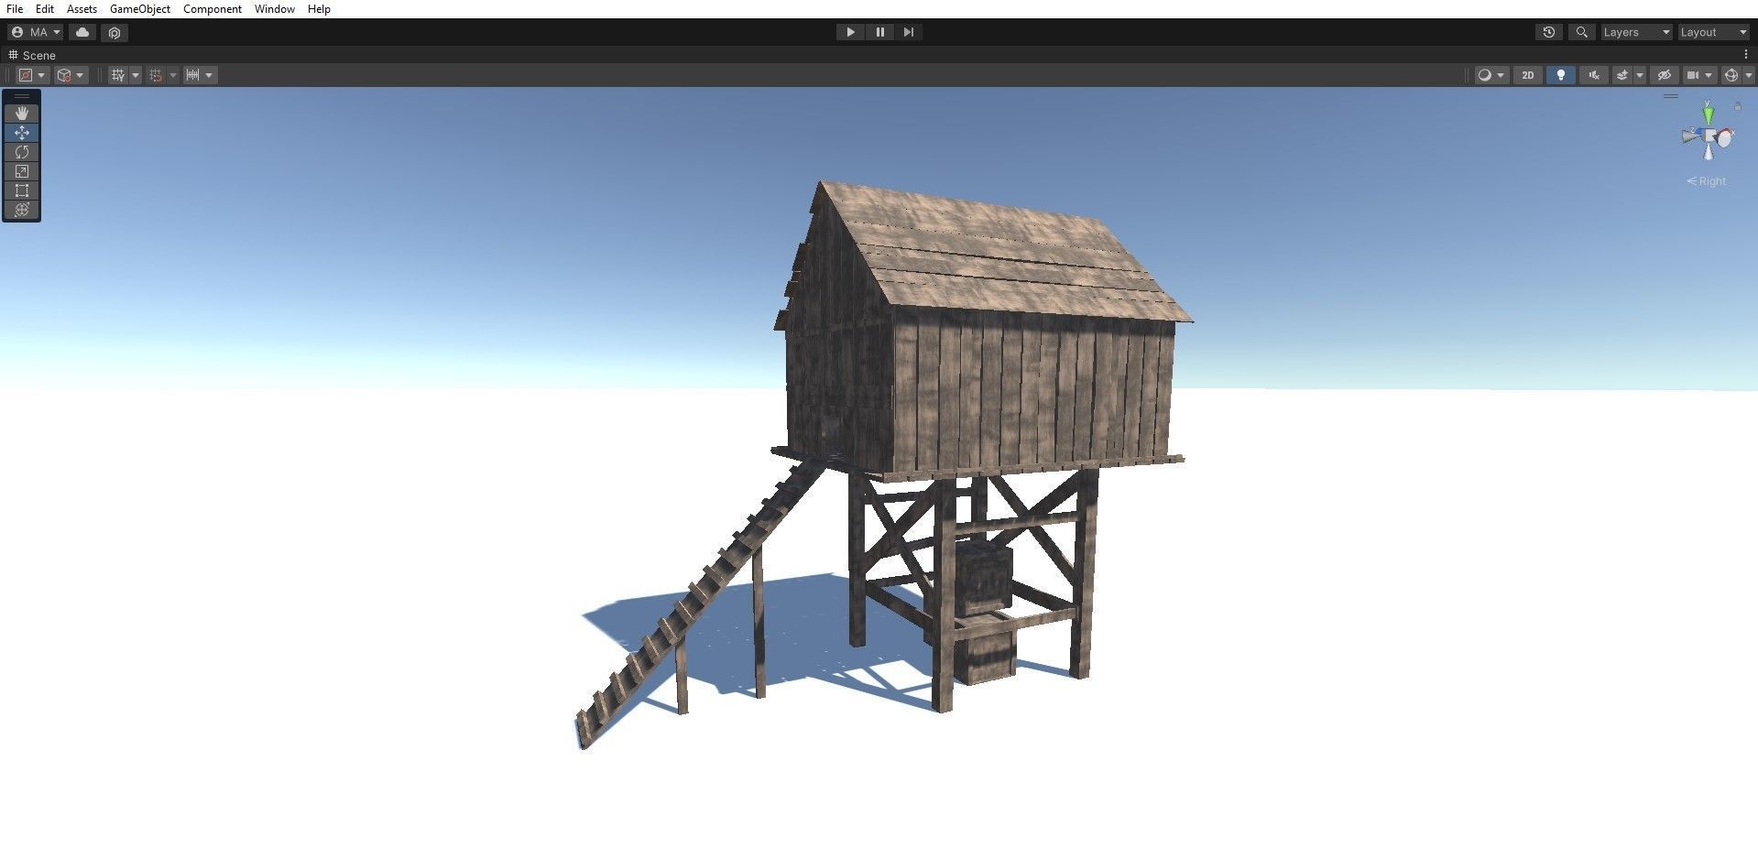Image resolution: width=1758 pixels, height=859 pixels.
Task: Open scene camera settings
Action: (x=1693, y=75)
